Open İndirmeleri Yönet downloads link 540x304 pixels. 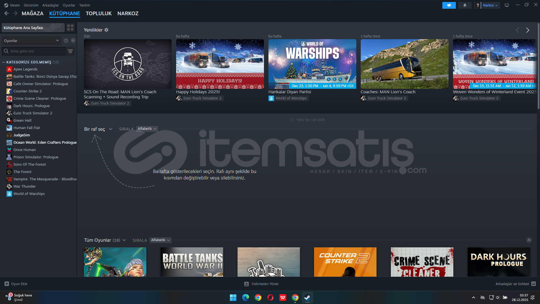(261, 284)
